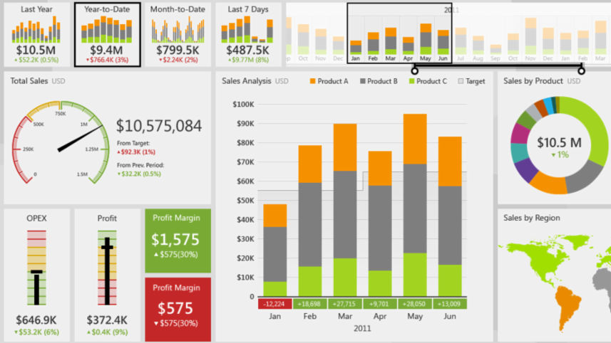The width and height of the screenshot is (611, 343).
Task: Click the left timeline range handle
Action: point(414,70)
